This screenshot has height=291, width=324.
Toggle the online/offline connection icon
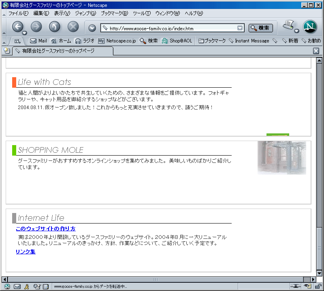[x=296, y=286]
